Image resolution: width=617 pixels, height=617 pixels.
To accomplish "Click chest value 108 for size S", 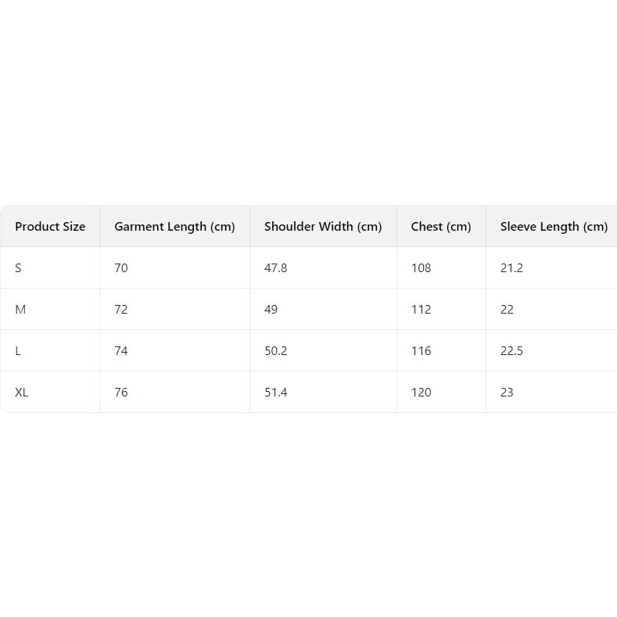I will 421,268.
